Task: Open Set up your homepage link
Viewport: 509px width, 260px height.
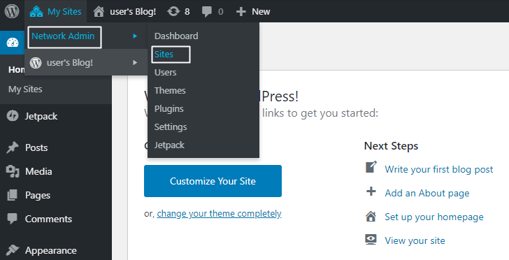Action: click(434, 217)
